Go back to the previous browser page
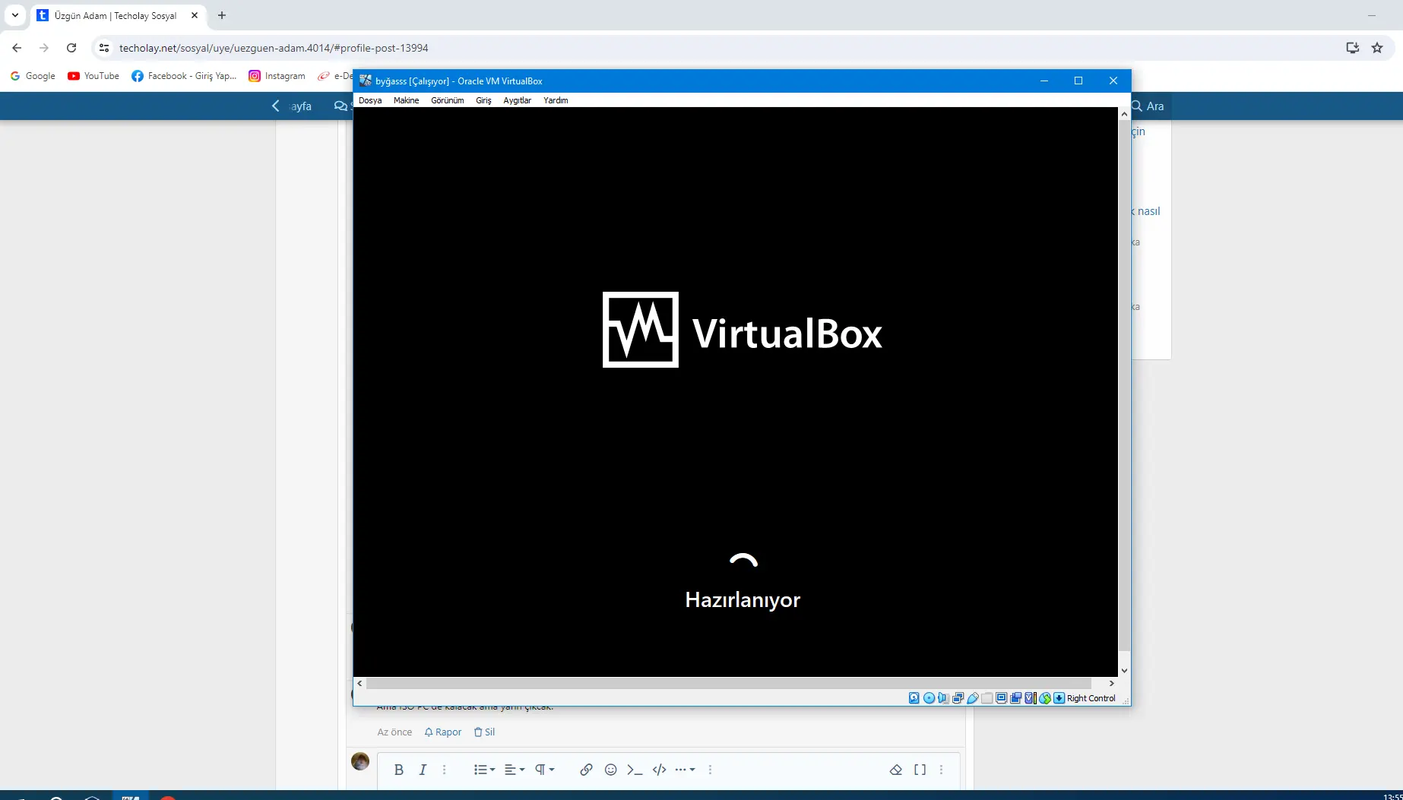 (17, 48)
